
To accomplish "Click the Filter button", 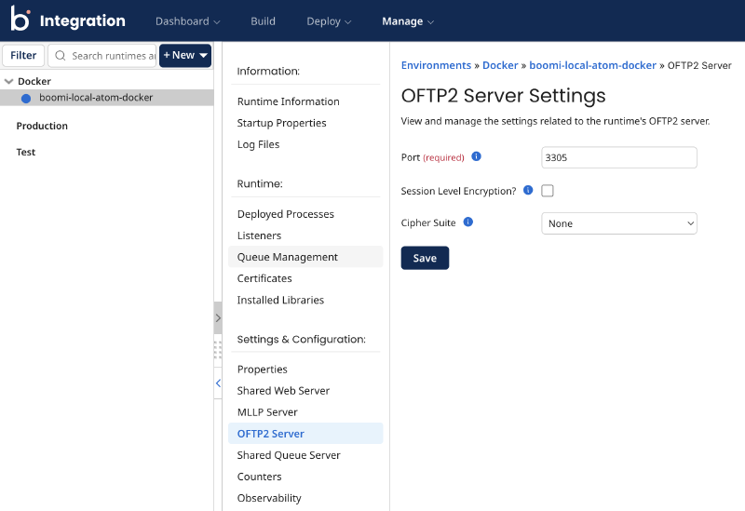I will click(x=23, y=56).
